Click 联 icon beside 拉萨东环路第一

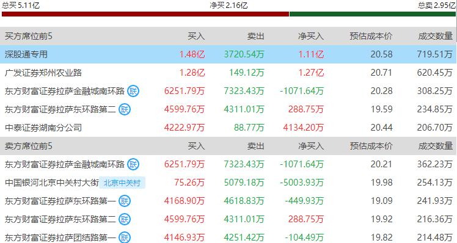click(125, 201)
